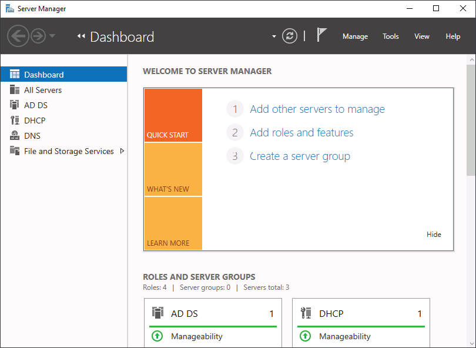The width and height of the screenshot is (476, 348).
Task: Select All Servers in the navigation pane
Action: (x=63, y=90)
